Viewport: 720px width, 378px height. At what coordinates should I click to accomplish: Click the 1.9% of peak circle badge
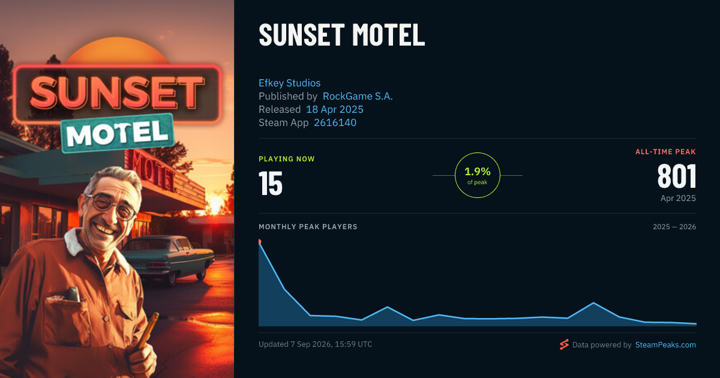pyautogui.click(x=478, y=175)
